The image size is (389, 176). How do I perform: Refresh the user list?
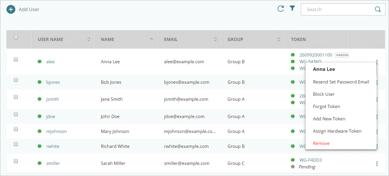(281, 9)
